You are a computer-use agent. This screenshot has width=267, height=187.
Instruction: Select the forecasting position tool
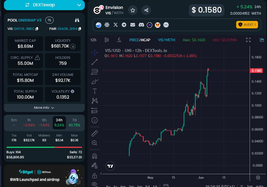tap(95, 111)
